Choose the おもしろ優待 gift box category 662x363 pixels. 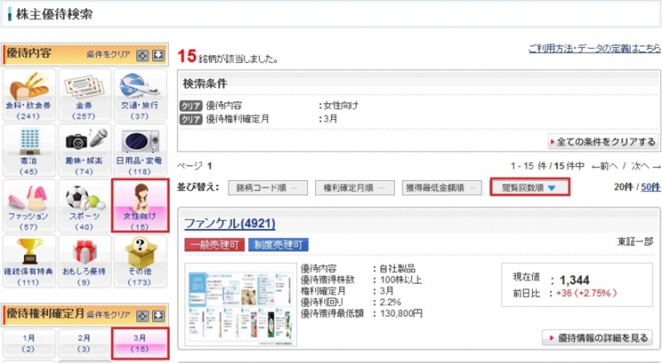pyautogui.click(x=84, y=261)
